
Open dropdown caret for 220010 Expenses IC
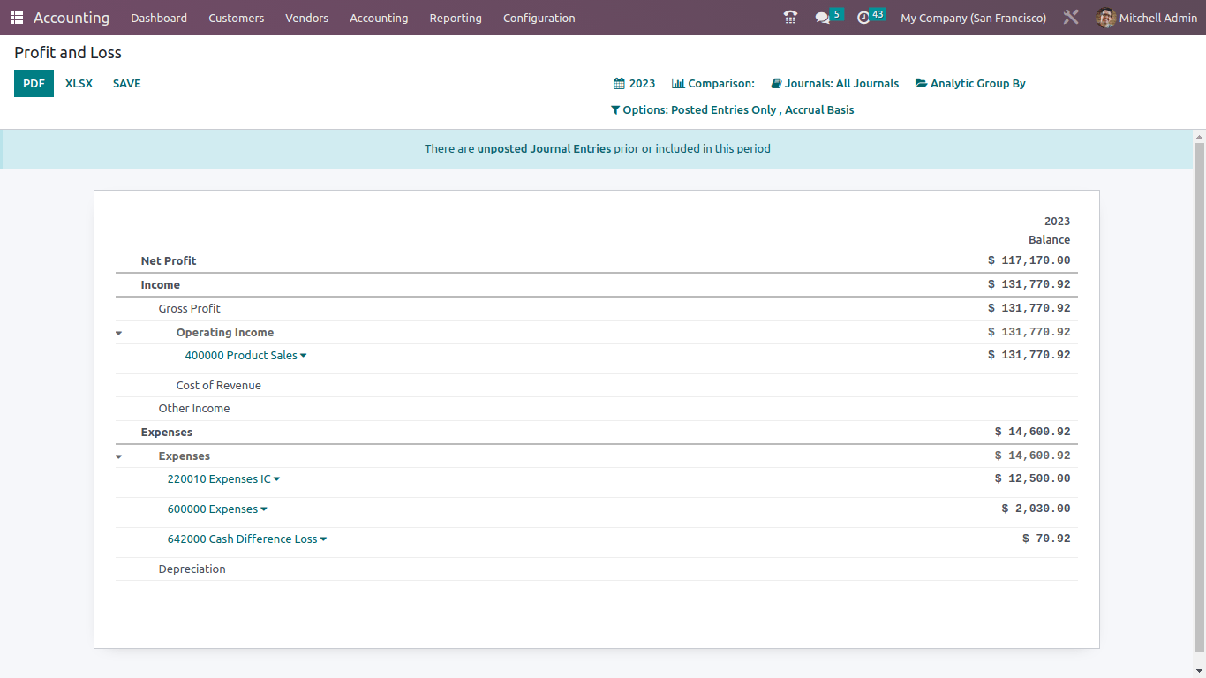277,479
